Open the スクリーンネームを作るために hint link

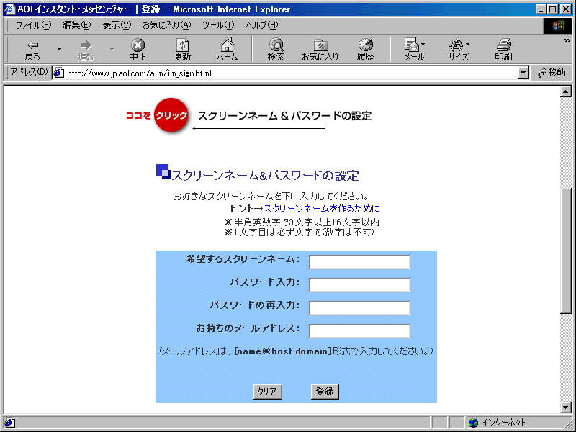[x=322, y=209]
